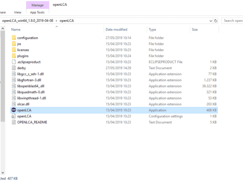This screenshot has width=243, height=182.
Task: Expand the breadcrumb chevron before openLCA
Action: click(56, 21)
